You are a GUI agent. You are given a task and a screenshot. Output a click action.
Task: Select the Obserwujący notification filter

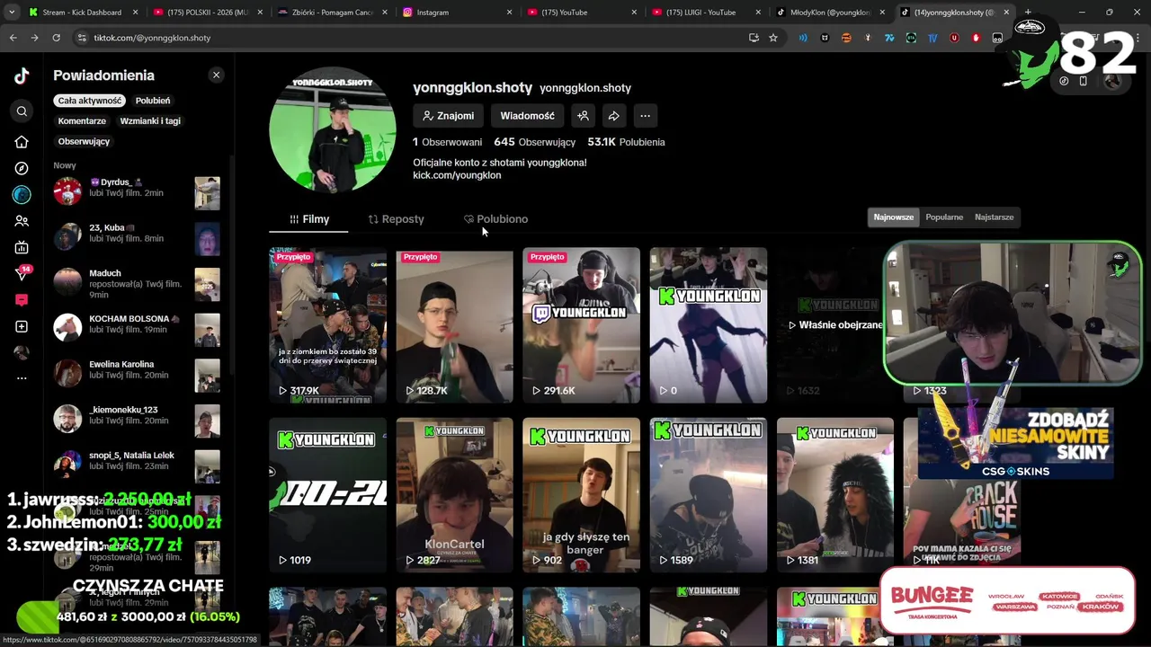pyautogui.click(x=84, y=141)
